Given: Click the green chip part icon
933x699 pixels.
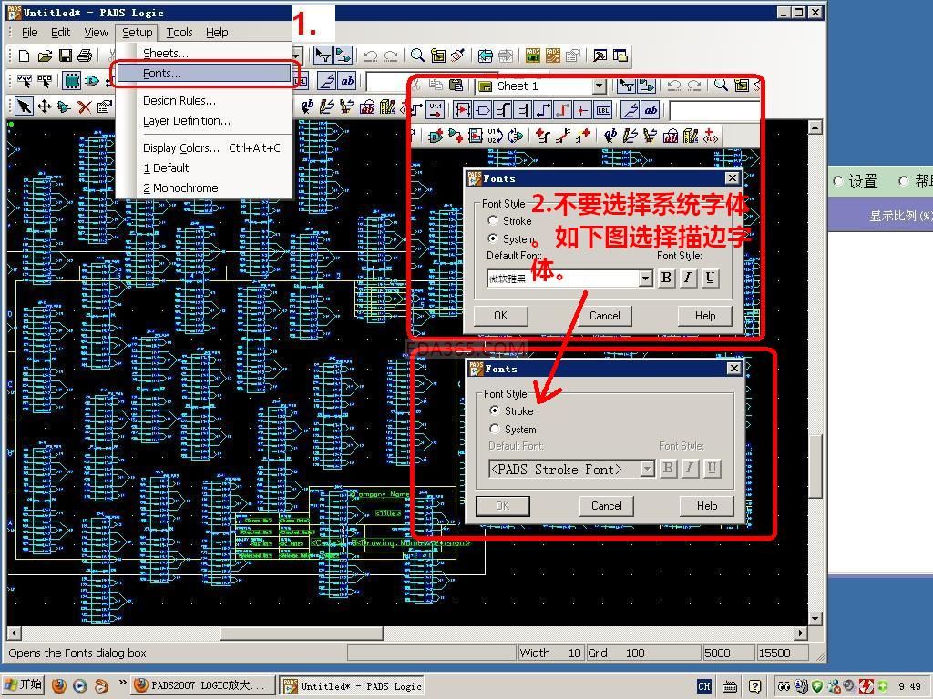Looking at the screenshot, I should pyautogui.click(x=72, y=81).
